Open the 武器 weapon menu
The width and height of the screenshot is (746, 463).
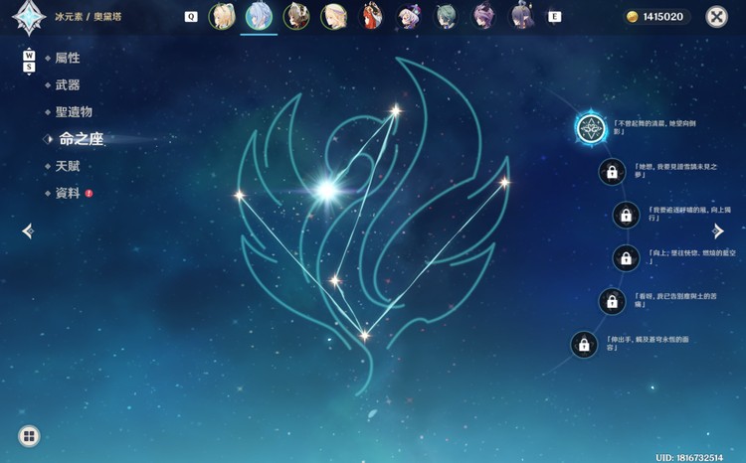coord(68,85)
